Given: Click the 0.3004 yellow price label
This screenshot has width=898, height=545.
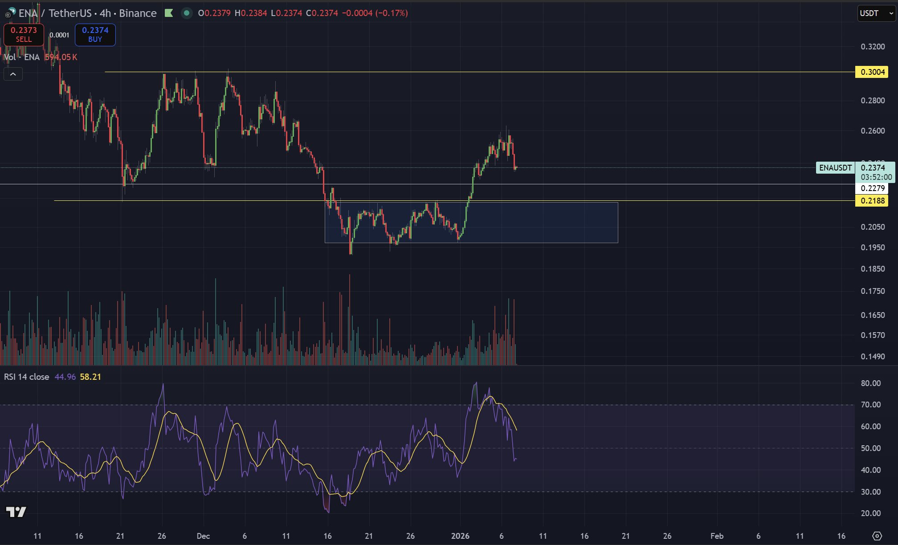Looking at the screenshot, I should pyautogui.click(x=872, y=72).
